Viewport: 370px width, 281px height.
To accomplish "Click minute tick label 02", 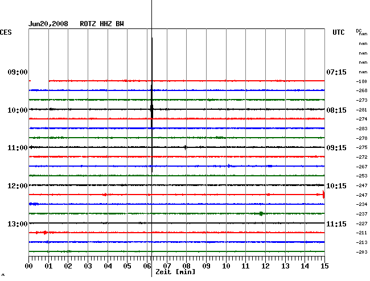I will point(68,266).
